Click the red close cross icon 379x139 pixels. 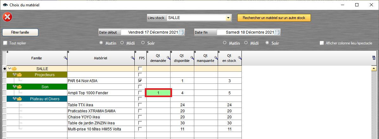7,17
